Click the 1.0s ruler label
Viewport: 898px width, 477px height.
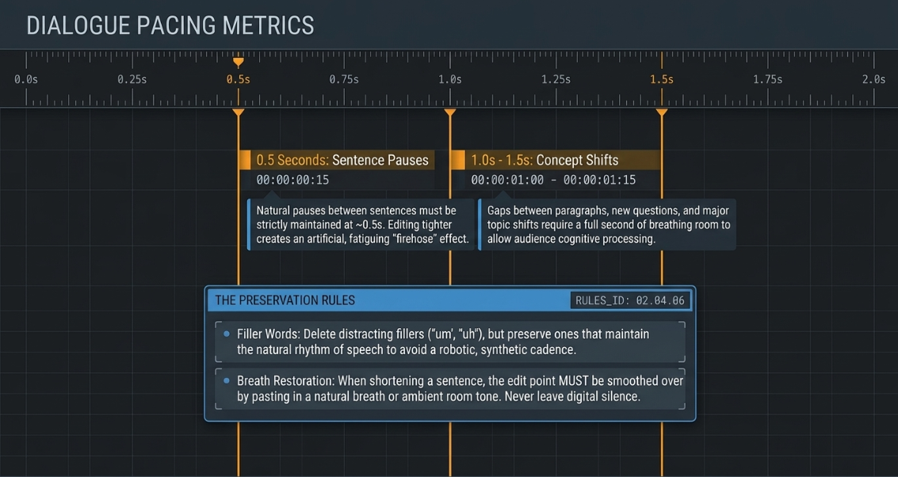point(450,79)
